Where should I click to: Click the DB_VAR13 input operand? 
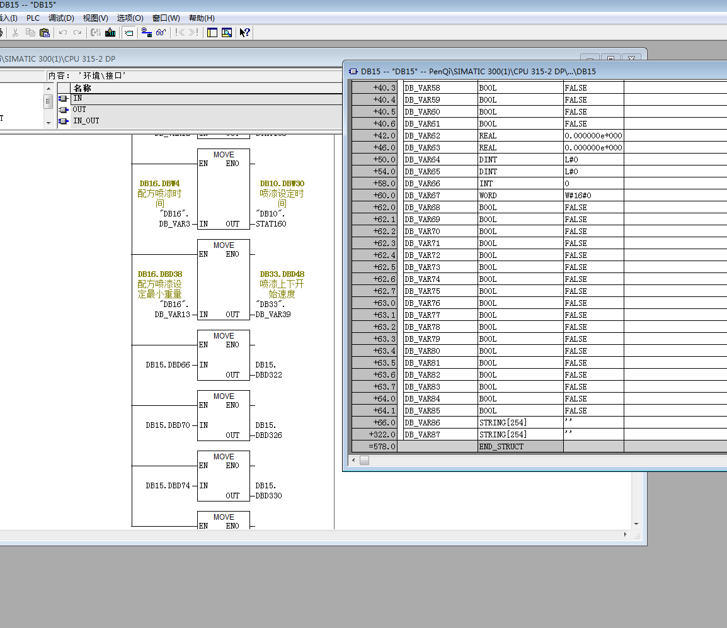172,315
